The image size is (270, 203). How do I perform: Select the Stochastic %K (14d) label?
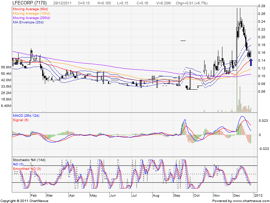click(30, 159)
